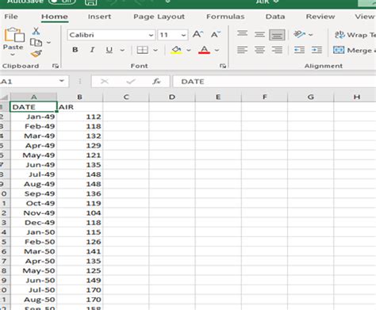Viewport: 376px width, 310px height.
Task: Apply the yellow Fill Color
Action: coord(177,50)
